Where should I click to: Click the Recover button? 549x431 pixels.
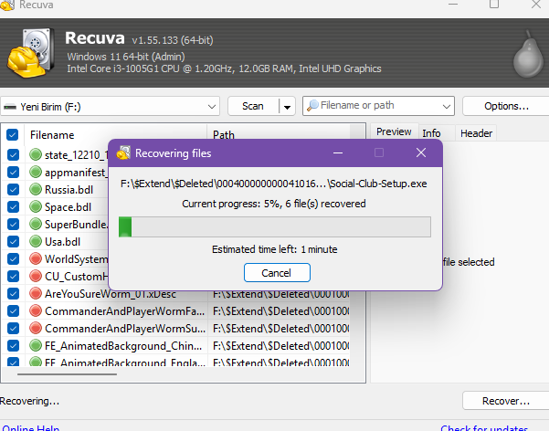[x=506, y=401]
